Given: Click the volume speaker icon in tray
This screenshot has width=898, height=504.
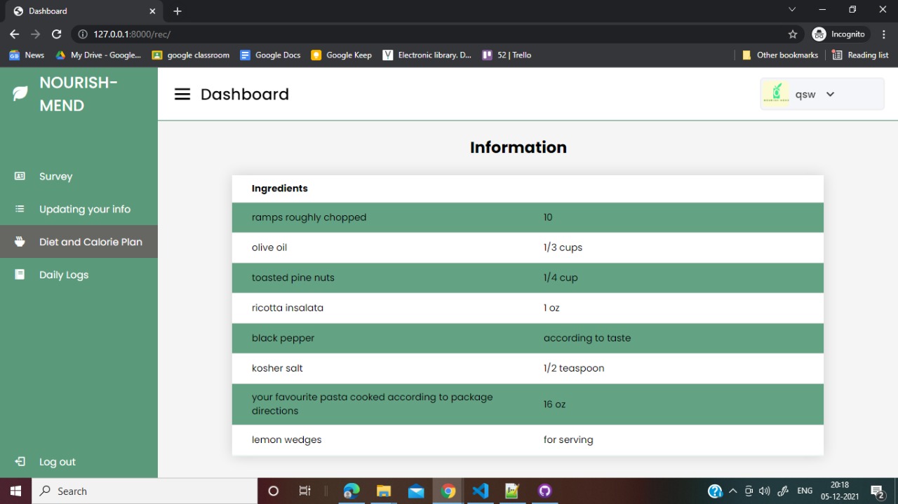Looking at the screenshot, I should (x=765, y=491).
